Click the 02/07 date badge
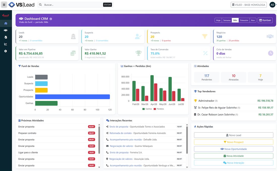This screenshot has width=277, height=171. (91, 127)
